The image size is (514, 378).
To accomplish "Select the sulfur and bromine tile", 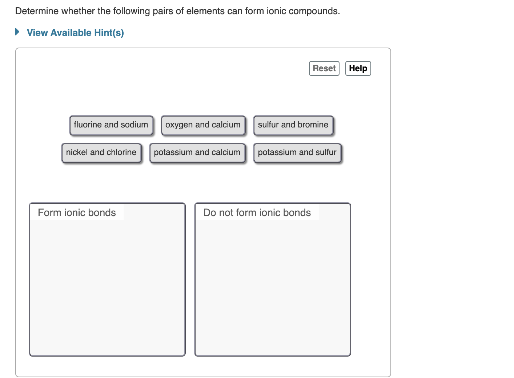I will pos(293,125).
